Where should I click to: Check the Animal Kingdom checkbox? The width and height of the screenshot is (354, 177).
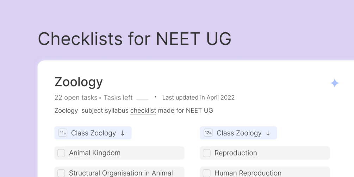coord(61,153)
